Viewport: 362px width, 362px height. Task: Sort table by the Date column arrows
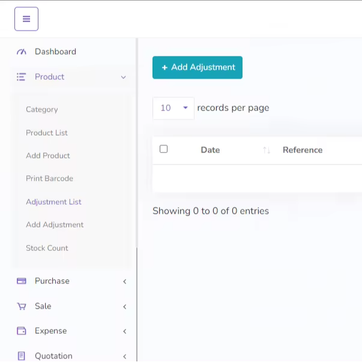point(267,150)
